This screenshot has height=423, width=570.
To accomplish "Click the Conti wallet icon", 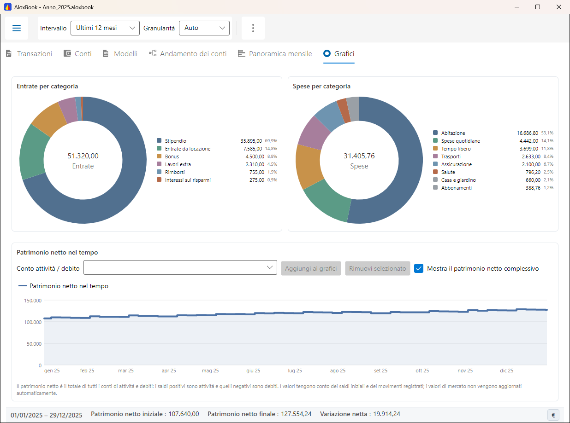I will 67,53.
